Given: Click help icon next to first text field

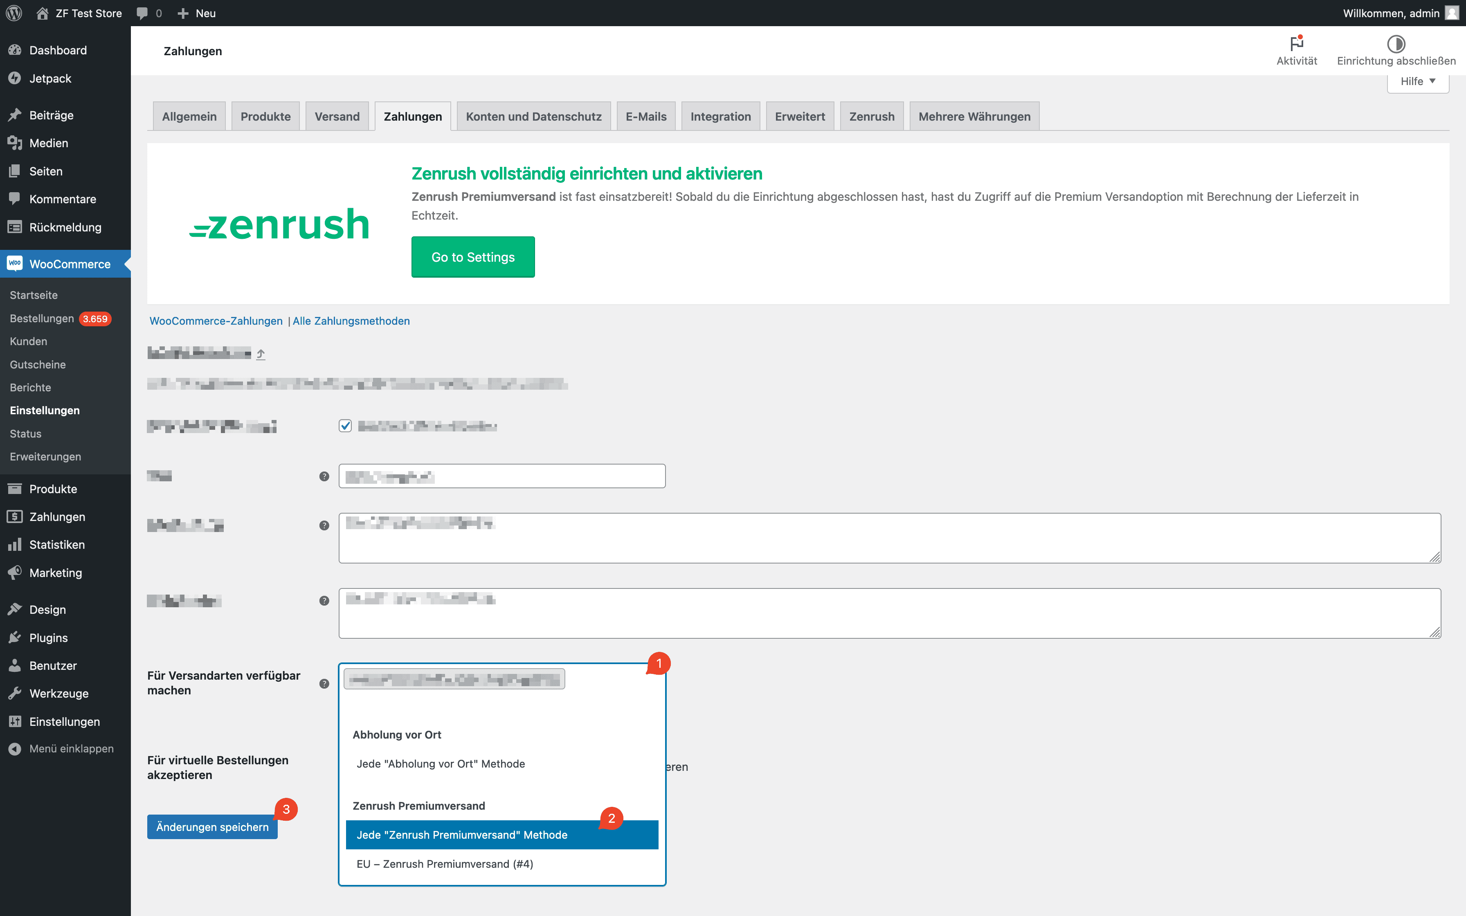Looking at the screenshot, I should click(324, 476).
